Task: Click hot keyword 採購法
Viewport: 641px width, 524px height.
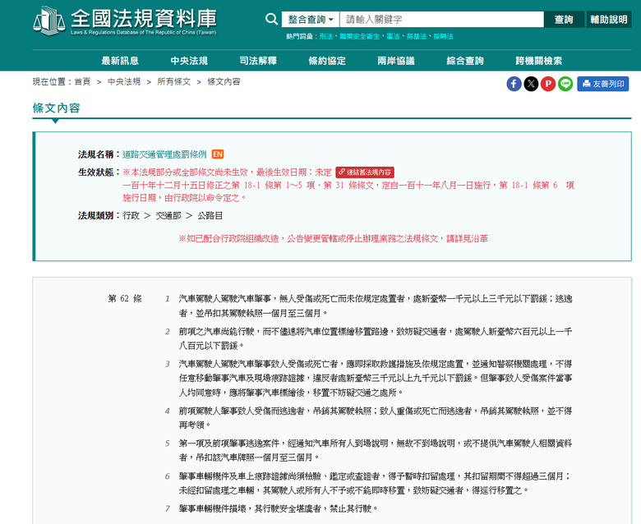Action: point(444,36)
